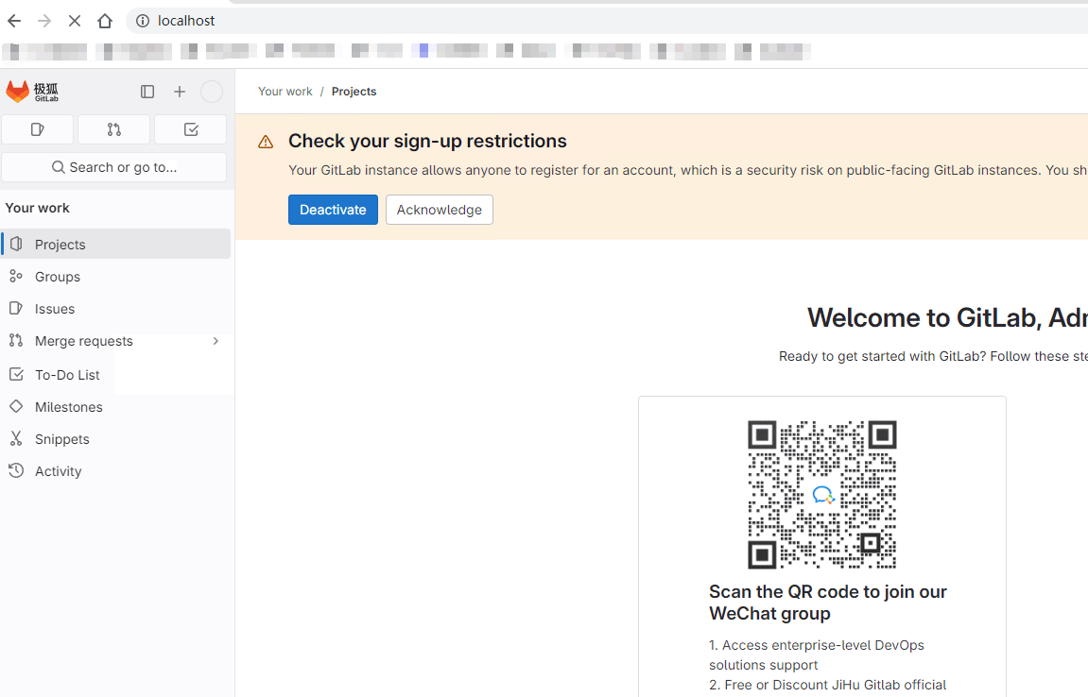The image size is (1088, 697).
Task: Stop page loading with X button
Action: click(x=75, y=21)
